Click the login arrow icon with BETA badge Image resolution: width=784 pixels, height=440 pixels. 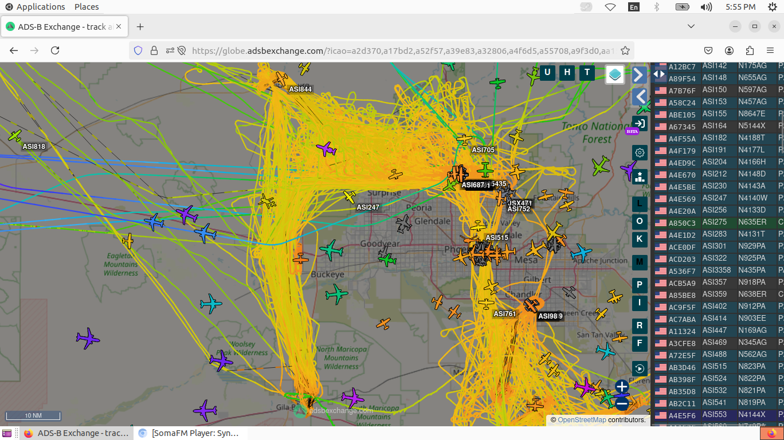640,123
